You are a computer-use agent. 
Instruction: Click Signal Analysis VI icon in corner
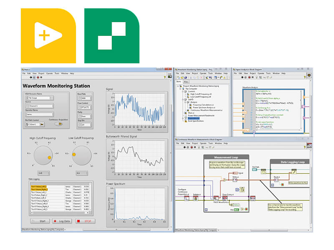pyautogui.click(x=309, y=75)
